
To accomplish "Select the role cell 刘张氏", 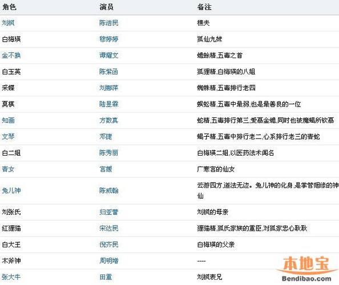I will click(x=11, y=212).
